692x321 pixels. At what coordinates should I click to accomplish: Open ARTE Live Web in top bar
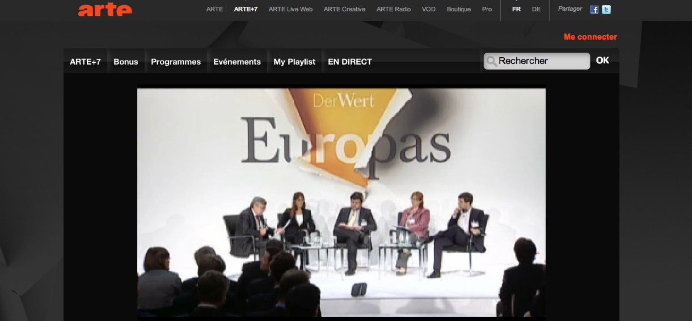[x=290, y=10]
